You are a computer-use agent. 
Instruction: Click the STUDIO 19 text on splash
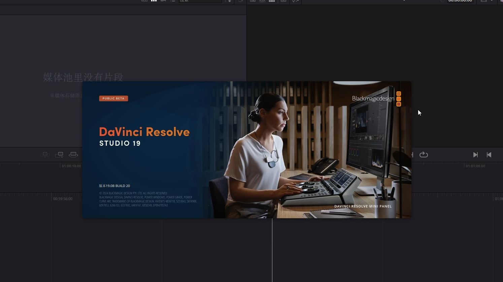pyautogui.click(x=120, y=143)
